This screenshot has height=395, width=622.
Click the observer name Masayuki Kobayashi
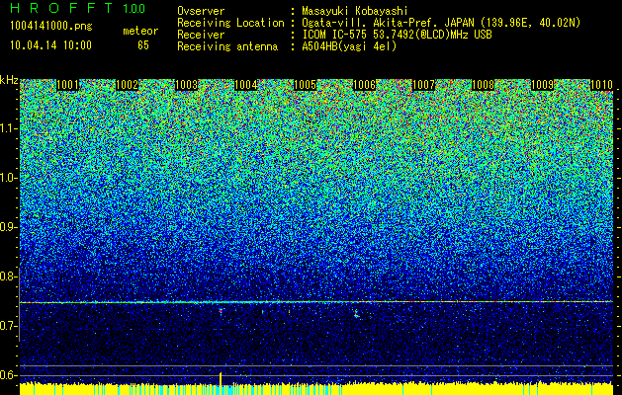point(355,11)
